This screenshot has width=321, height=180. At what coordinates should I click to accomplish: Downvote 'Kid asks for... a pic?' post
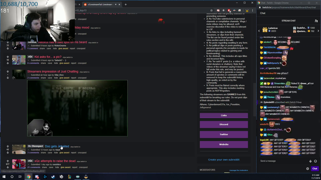(8, 63)
